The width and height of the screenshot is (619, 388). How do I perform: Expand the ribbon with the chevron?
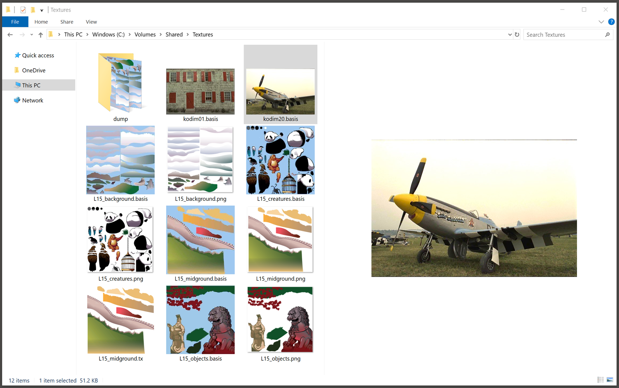point(601,22)
